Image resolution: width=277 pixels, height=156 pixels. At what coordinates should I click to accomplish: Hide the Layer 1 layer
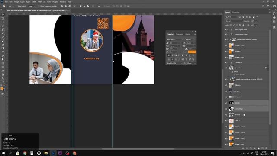pyautogui.click(x=226, y=120)
